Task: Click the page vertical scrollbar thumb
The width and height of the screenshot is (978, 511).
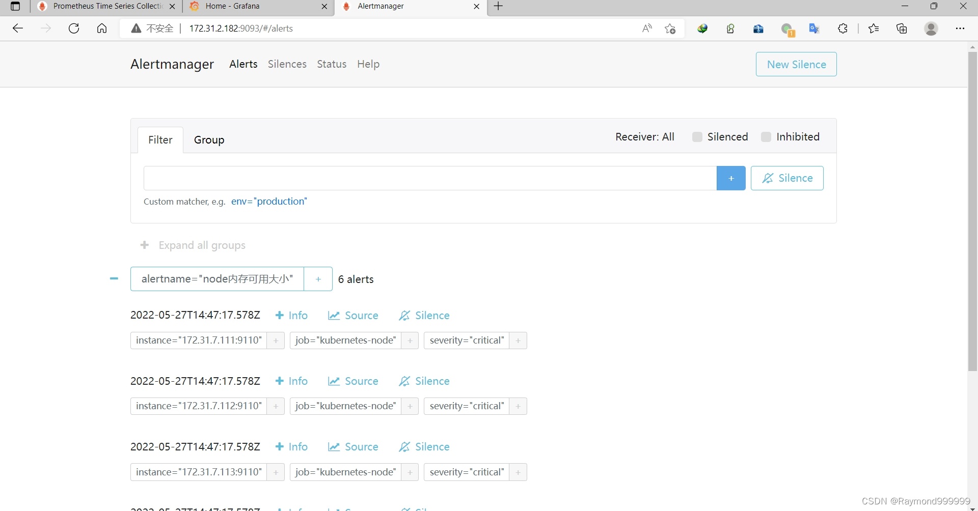Action: (x=972, y=211)
